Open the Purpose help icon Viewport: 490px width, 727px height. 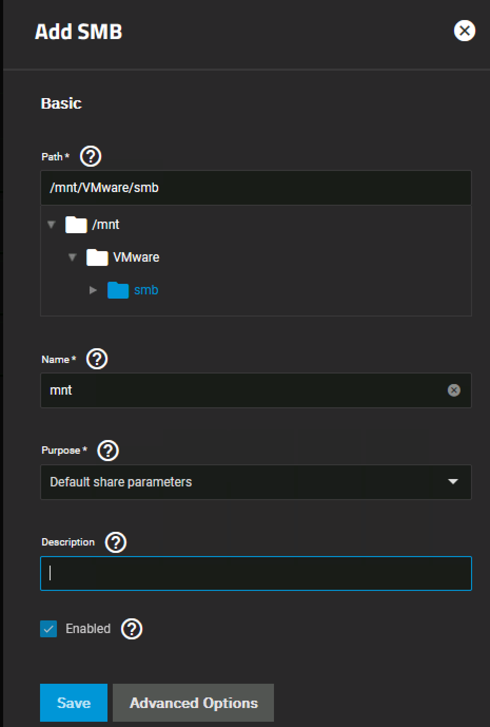pos(108,451)
